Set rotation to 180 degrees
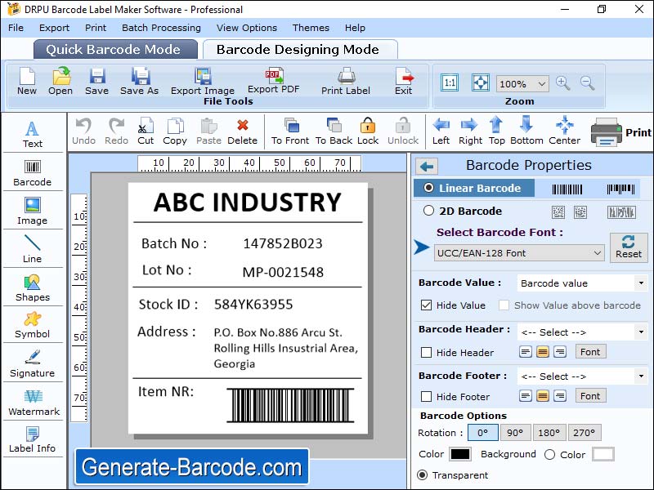 [x=549, y=432]
